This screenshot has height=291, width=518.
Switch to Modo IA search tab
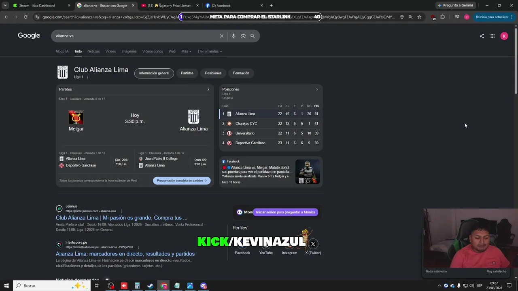[x=62, y=51]
